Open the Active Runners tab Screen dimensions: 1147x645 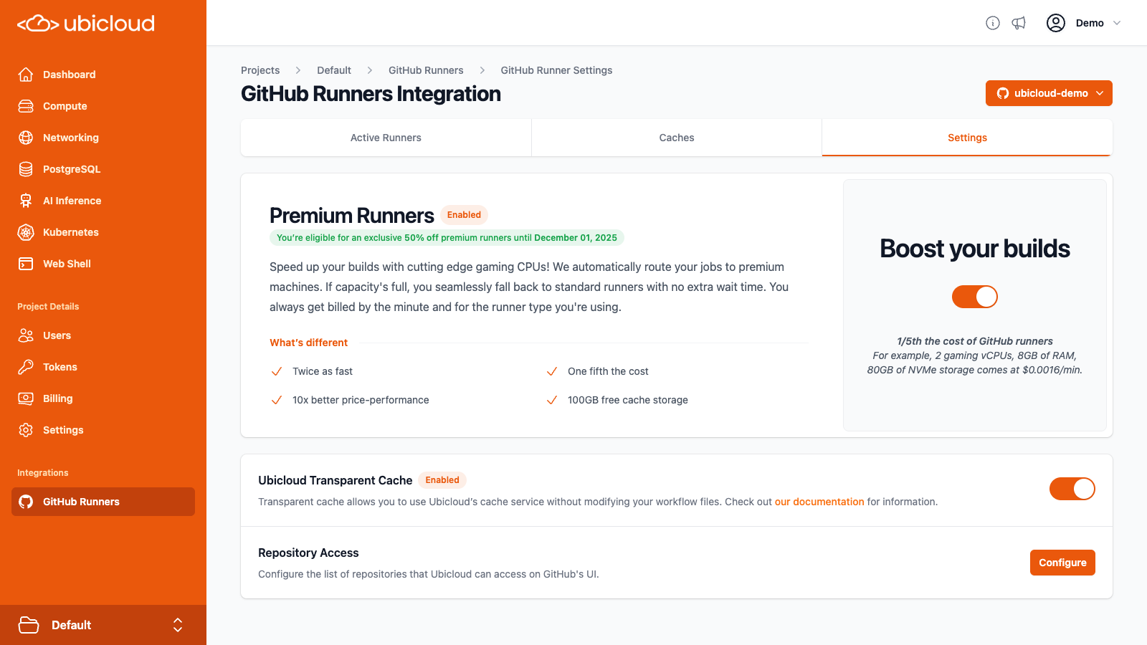386,138
